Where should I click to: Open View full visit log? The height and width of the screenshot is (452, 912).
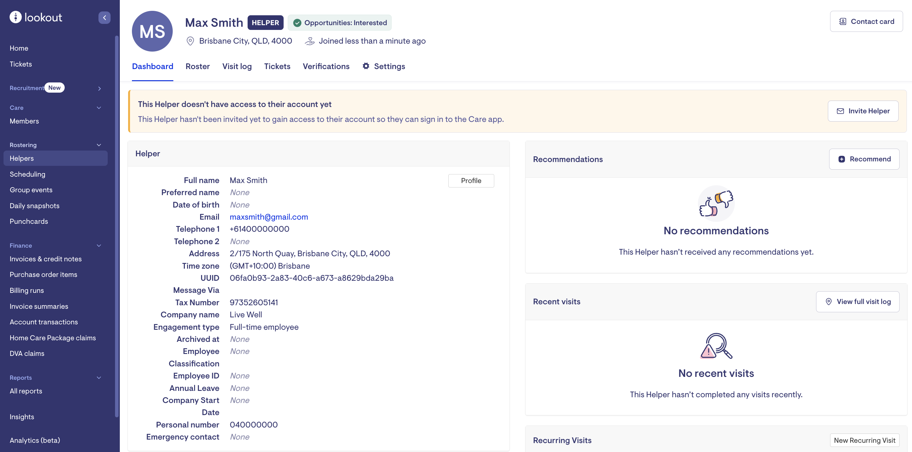point(858,302)
